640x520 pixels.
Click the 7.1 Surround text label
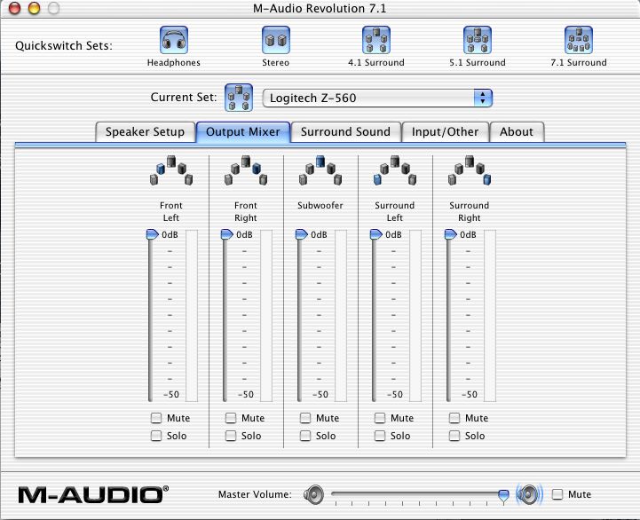[579, 62]
